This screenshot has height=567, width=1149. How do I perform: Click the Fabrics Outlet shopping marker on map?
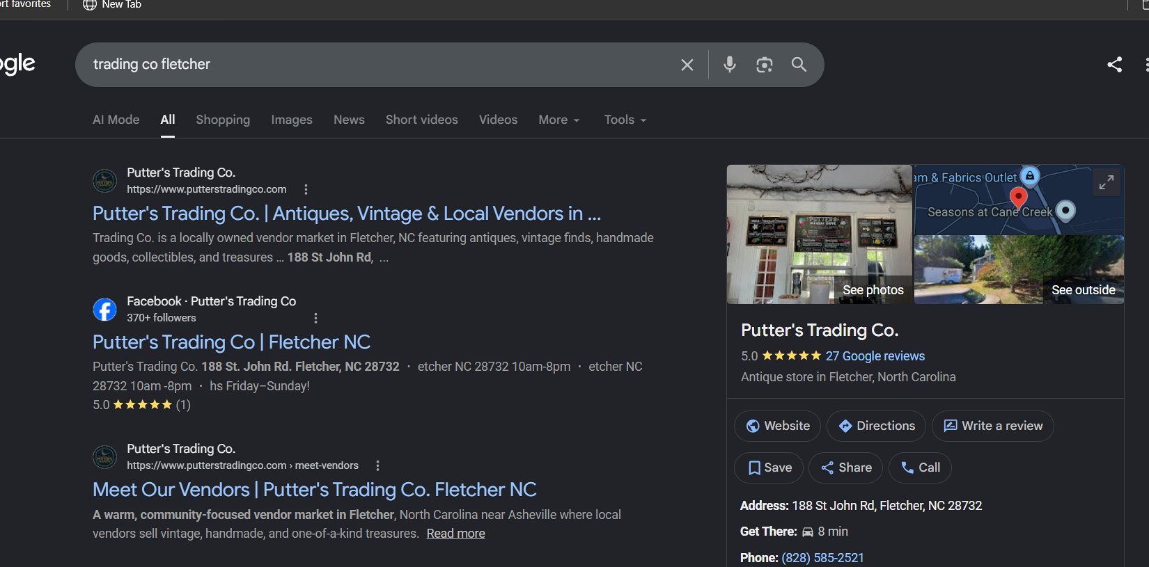point(1030,175)
